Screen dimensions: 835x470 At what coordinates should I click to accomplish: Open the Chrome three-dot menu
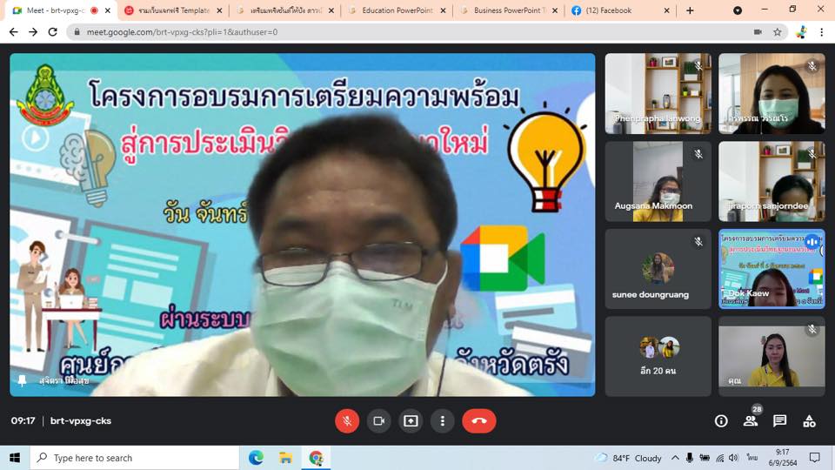point(822,32)
